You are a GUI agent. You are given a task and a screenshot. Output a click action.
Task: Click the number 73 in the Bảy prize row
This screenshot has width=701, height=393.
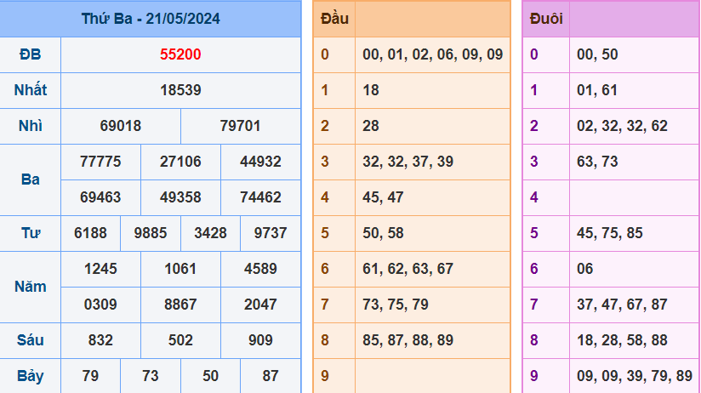[151, 377]
